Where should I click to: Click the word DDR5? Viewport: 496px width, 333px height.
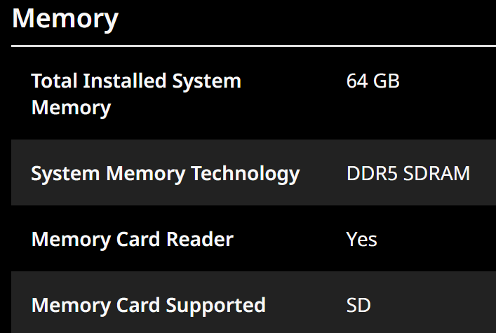pos(372,174)
